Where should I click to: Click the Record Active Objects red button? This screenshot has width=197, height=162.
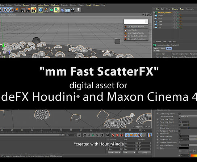click(x=113, y=135)
